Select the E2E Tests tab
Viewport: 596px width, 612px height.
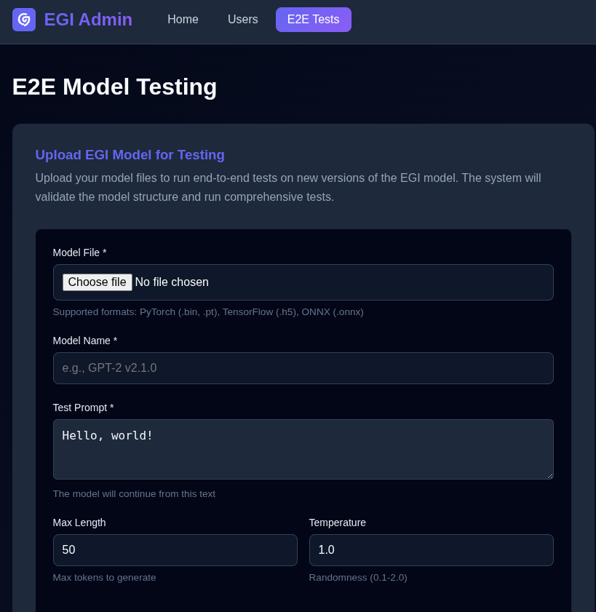pyautogui.click(x=313, y=20)
